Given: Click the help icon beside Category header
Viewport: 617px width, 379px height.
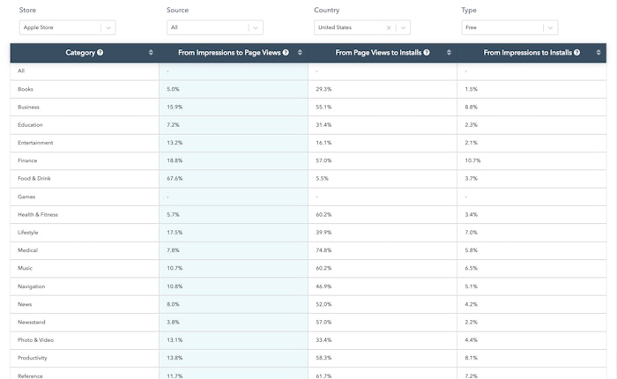Looking at the screenshot, I should (x=100, y=53).
